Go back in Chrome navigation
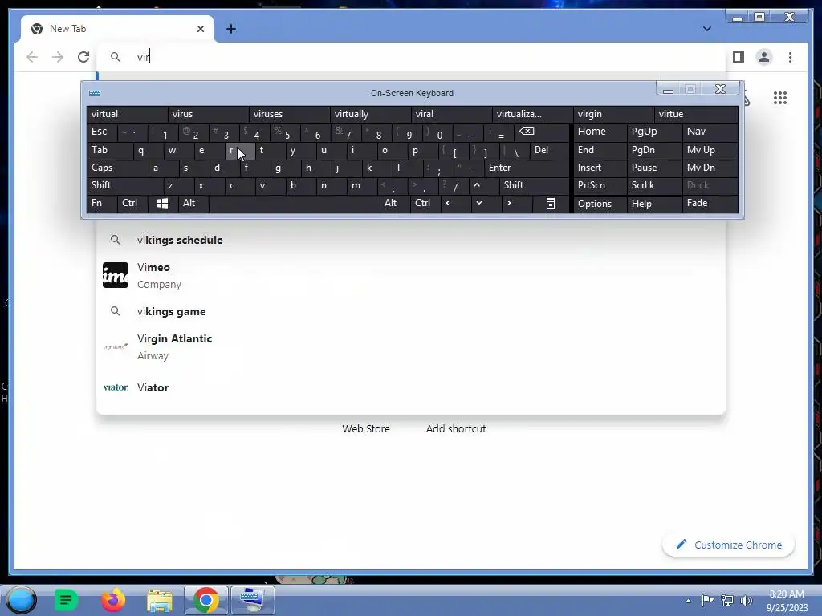The image size is (822, 616). (x=32, y=57)
